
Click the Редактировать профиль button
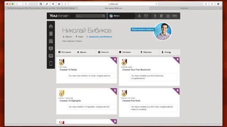tap(143, 30)
